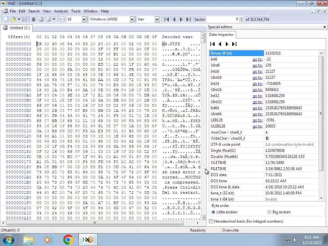Open the bytes per row dropdown showing 16
This screenshot has height=246, width=328.
[84, 19]
